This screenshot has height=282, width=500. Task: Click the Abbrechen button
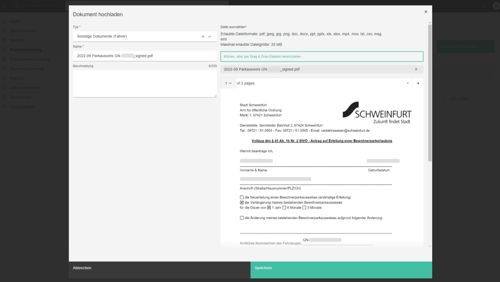tap(160, 270)
